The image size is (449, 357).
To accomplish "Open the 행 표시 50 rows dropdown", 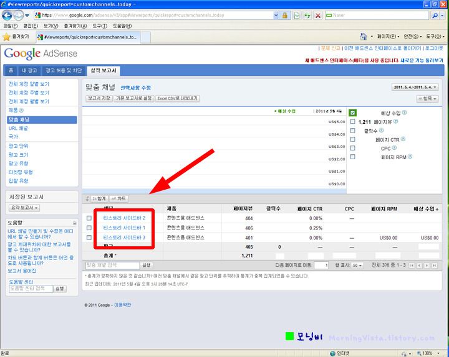I will pos(357,266).
